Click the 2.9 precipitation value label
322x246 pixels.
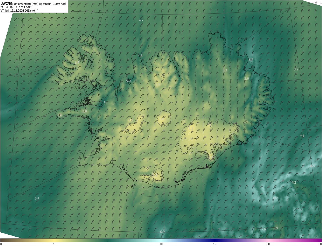coord(247,79)
